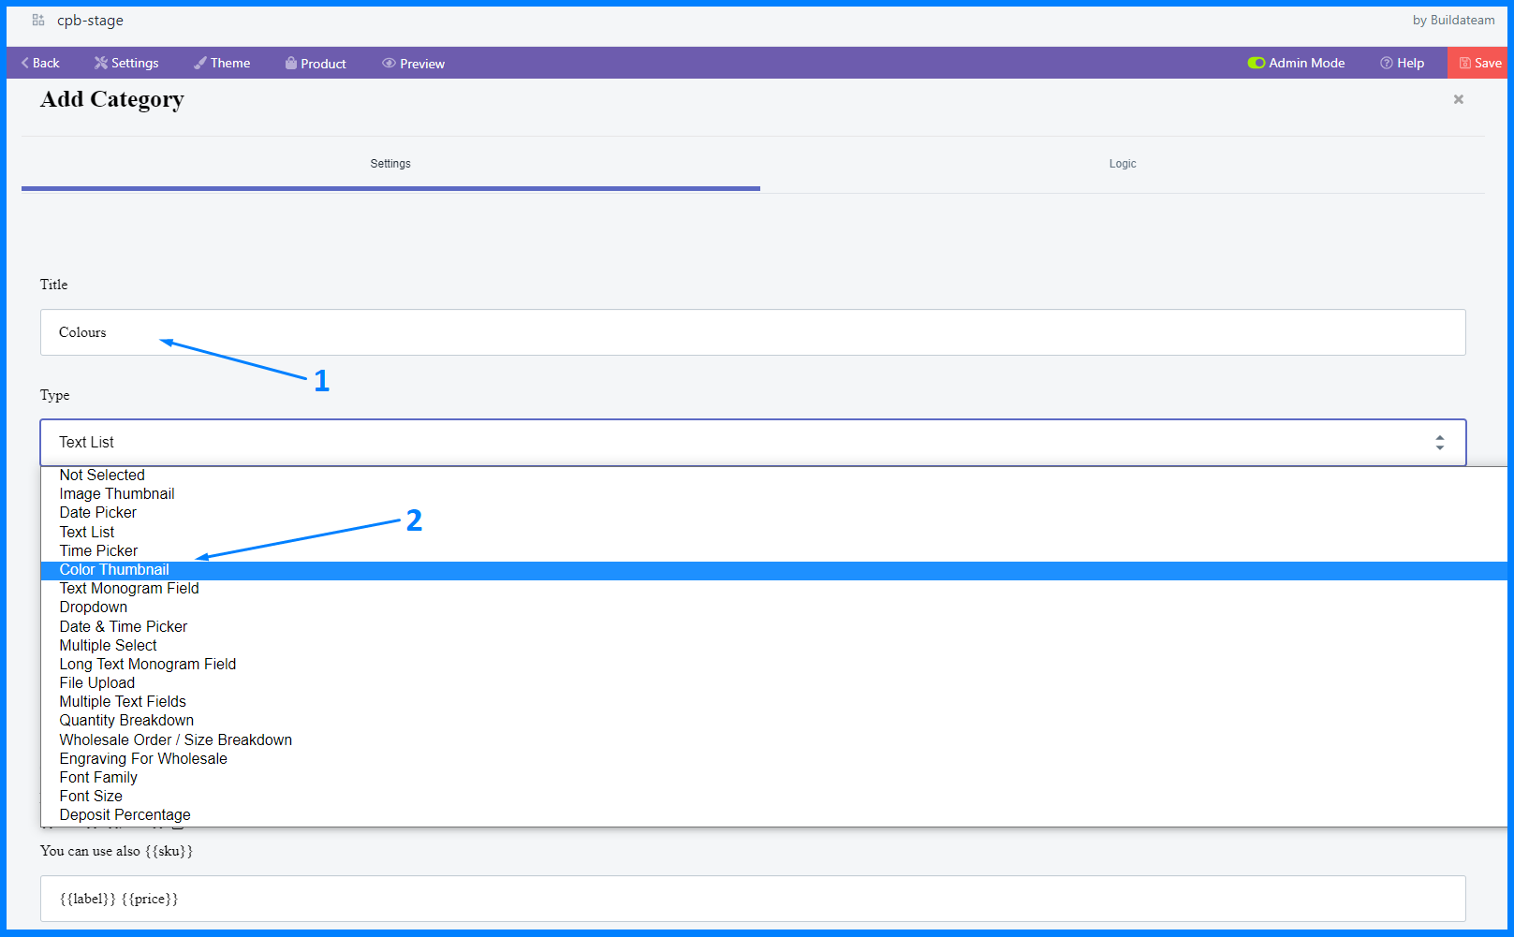Screen dimensions: 1514x937
Task: Click the by Buildateam text
Action: pos(1453,20)
